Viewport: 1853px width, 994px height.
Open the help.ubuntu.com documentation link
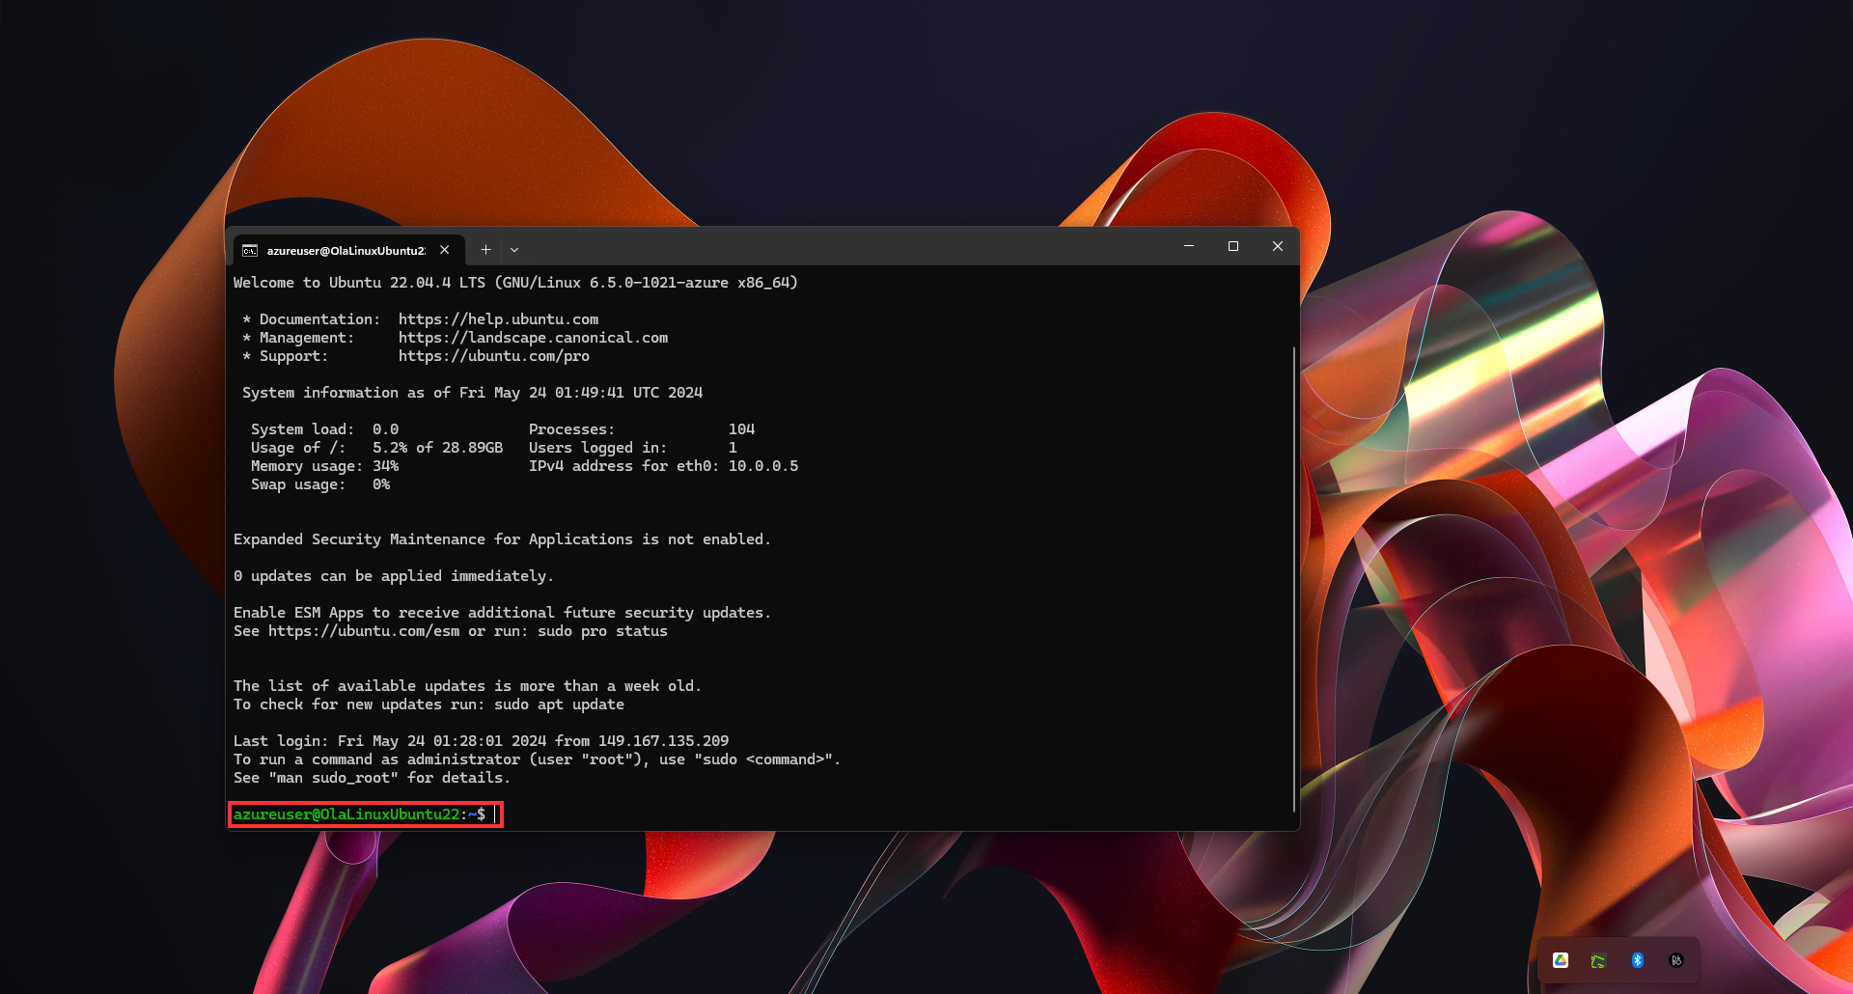pyautogui.click(x=499, y=318)
